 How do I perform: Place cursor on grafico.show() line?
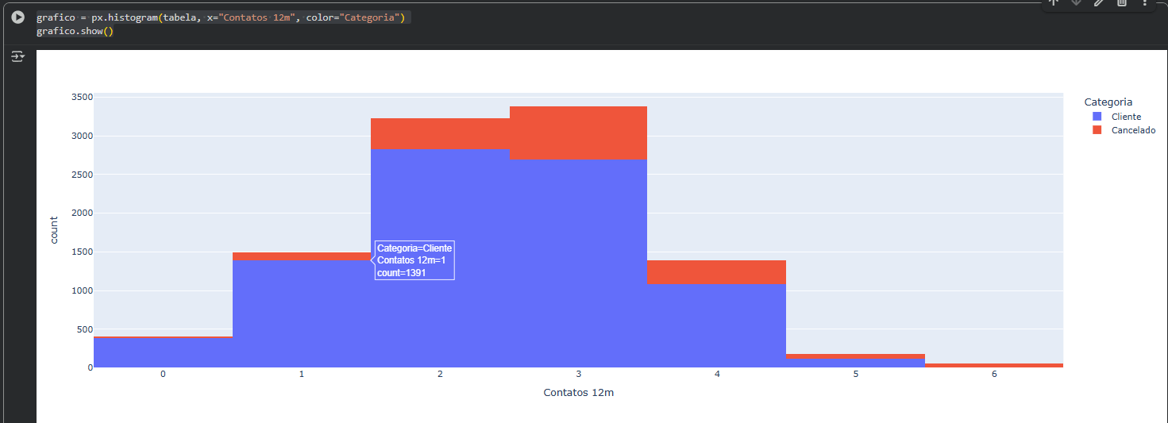[x=75, y=32]
